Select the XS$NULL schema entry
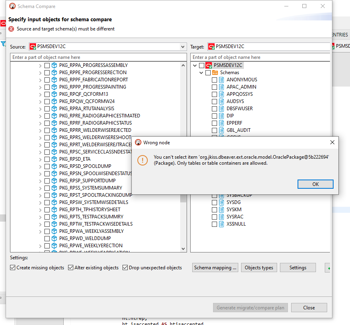The image size is (350, 325). coord(237,224)
